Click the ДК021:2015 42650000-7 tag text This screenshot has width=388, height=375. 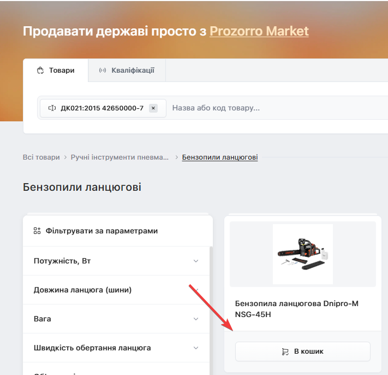point(102,108)
